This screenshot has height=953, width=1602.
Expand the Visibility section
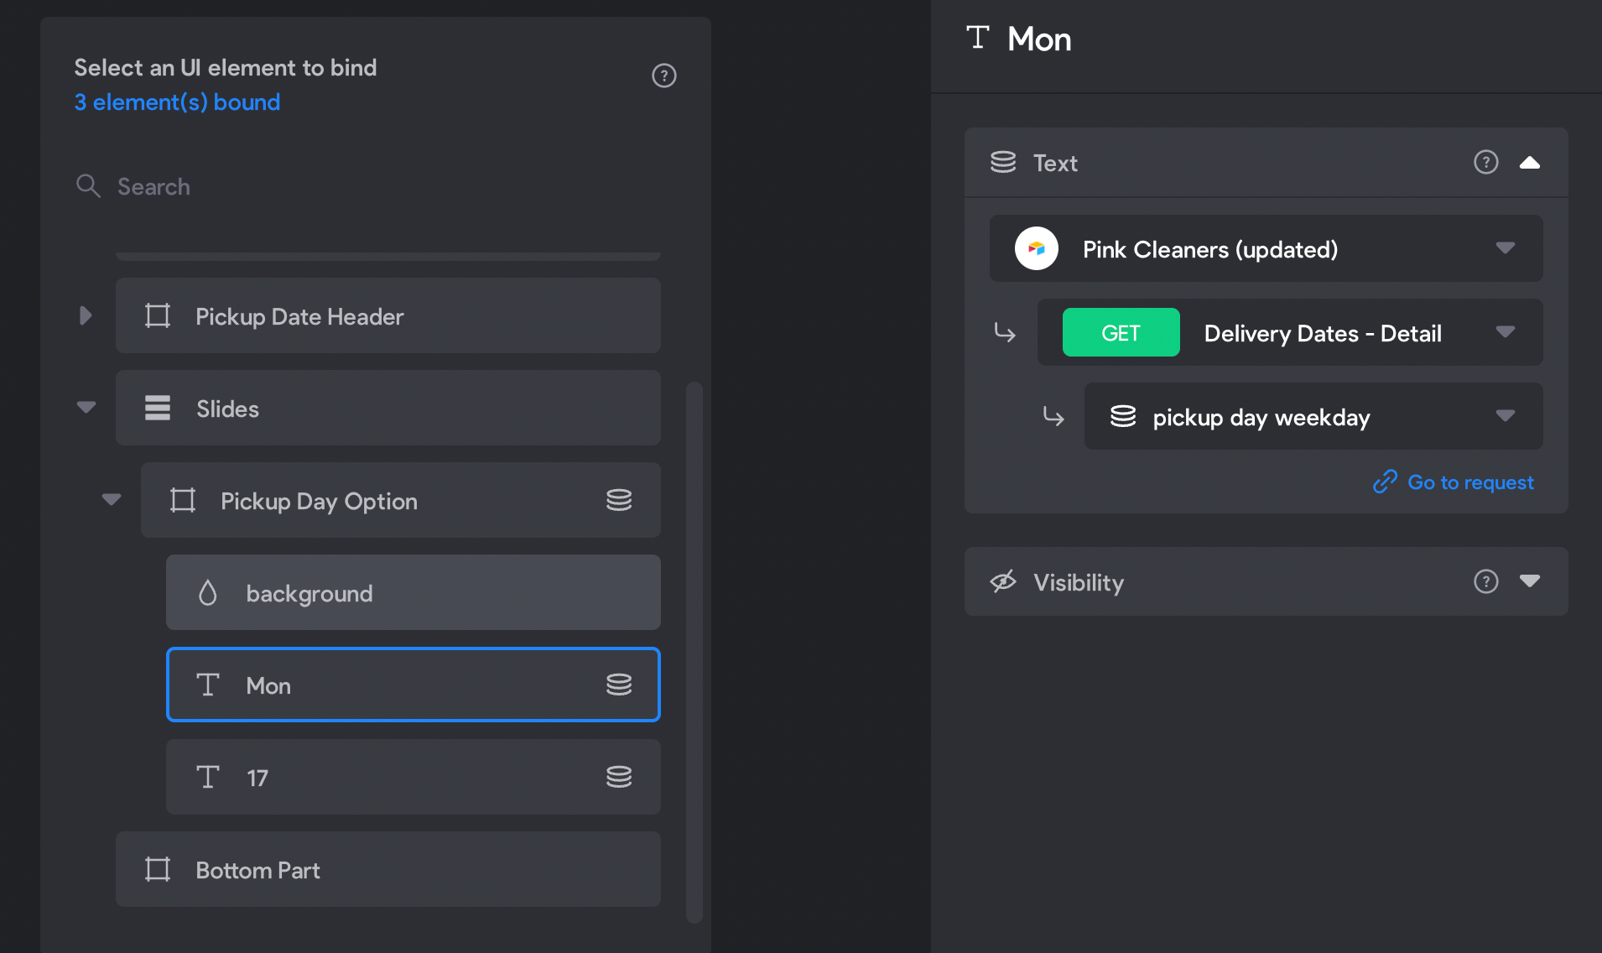pos(1529,581)
